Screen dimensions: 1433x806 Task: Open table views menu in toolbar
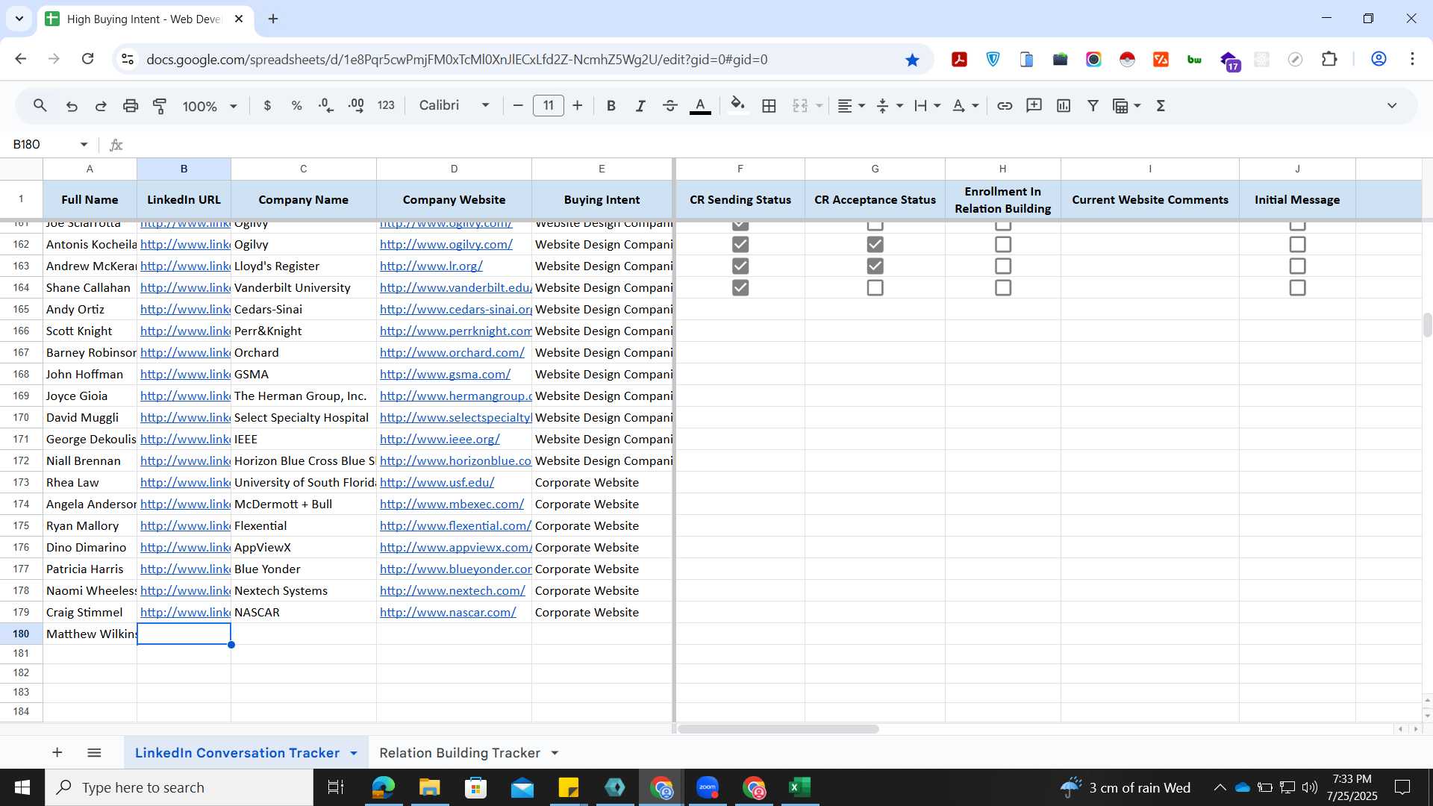tap(1127, 106)
